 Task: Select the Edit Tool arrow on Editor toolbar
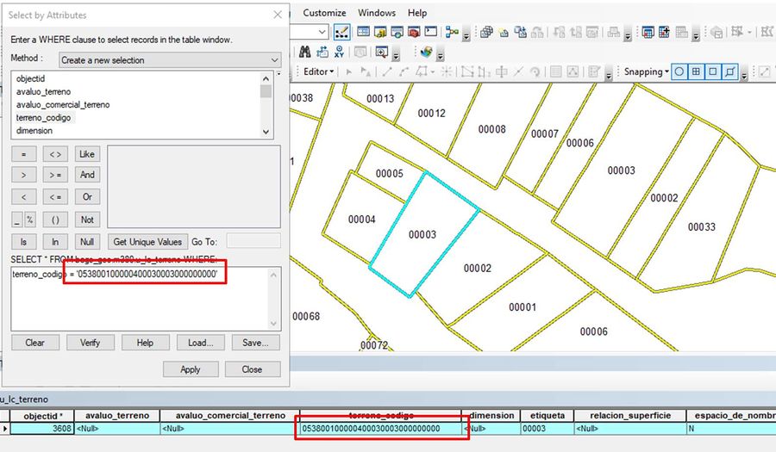coord(349,71)
